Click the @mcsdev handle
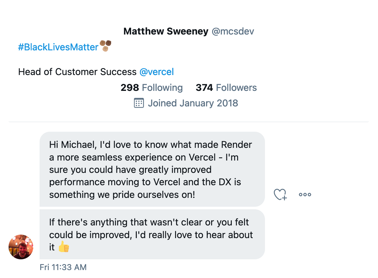 coord(233,31)
